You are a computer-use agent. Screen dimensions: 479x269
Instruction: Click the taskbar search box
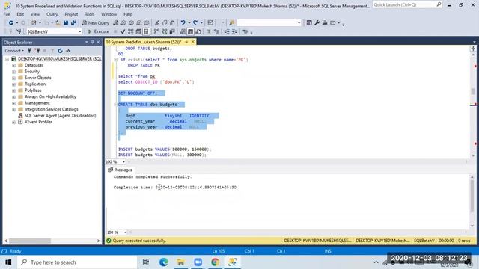coord(77,262)
